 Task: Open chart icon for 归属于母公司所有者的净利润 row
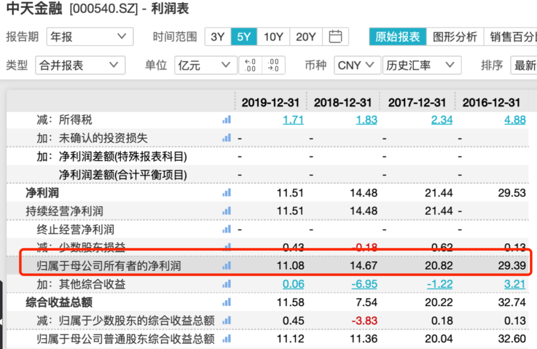226,266
